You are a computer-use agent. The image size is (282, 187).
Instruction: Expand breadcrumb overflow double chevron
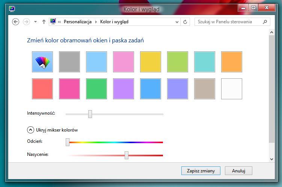point(59,22)
